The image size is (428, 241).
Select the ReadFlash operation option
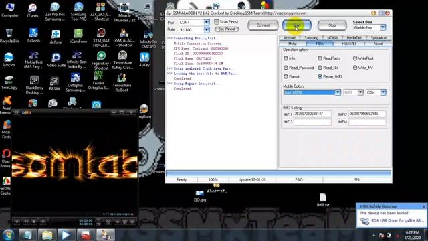coord(328,58)
